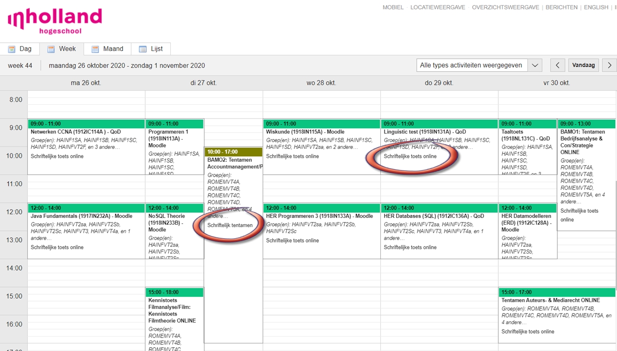Click the Lijst view icon
This screenshot has width=617, height=351.
tap(143, 49)
